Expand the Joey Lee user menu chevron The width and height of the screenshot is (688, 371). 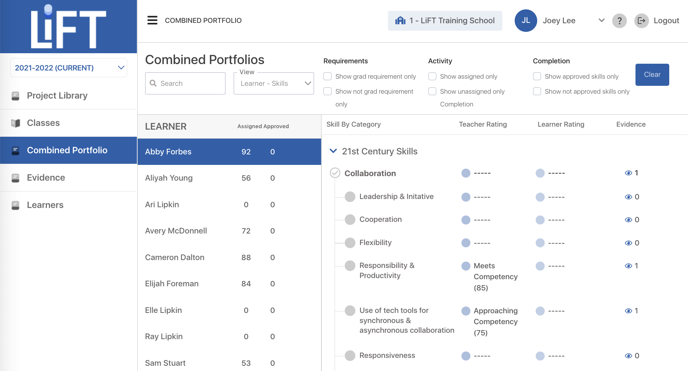pyautogui.click(x=601, y=20)
